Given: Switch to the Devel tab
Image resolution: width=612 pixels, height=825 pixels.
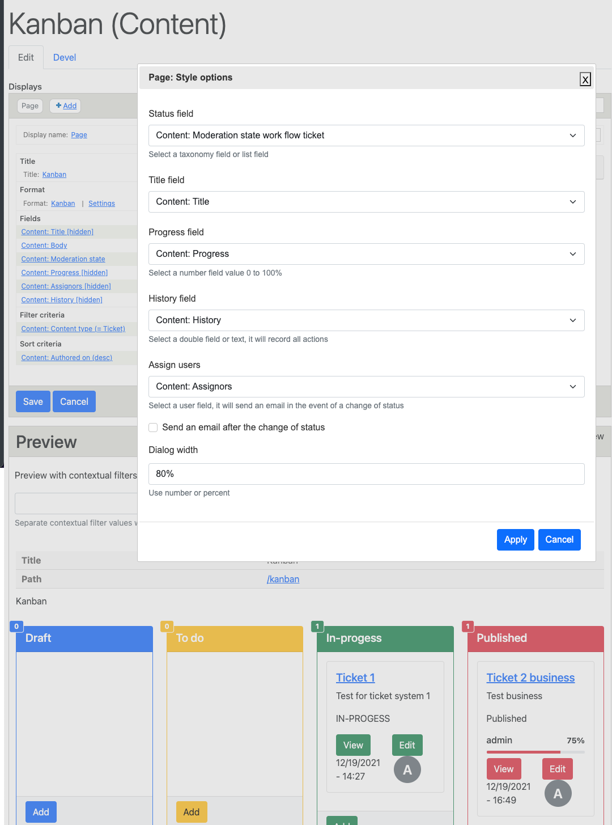Looking at the screenshot, I should coord(65,57).
